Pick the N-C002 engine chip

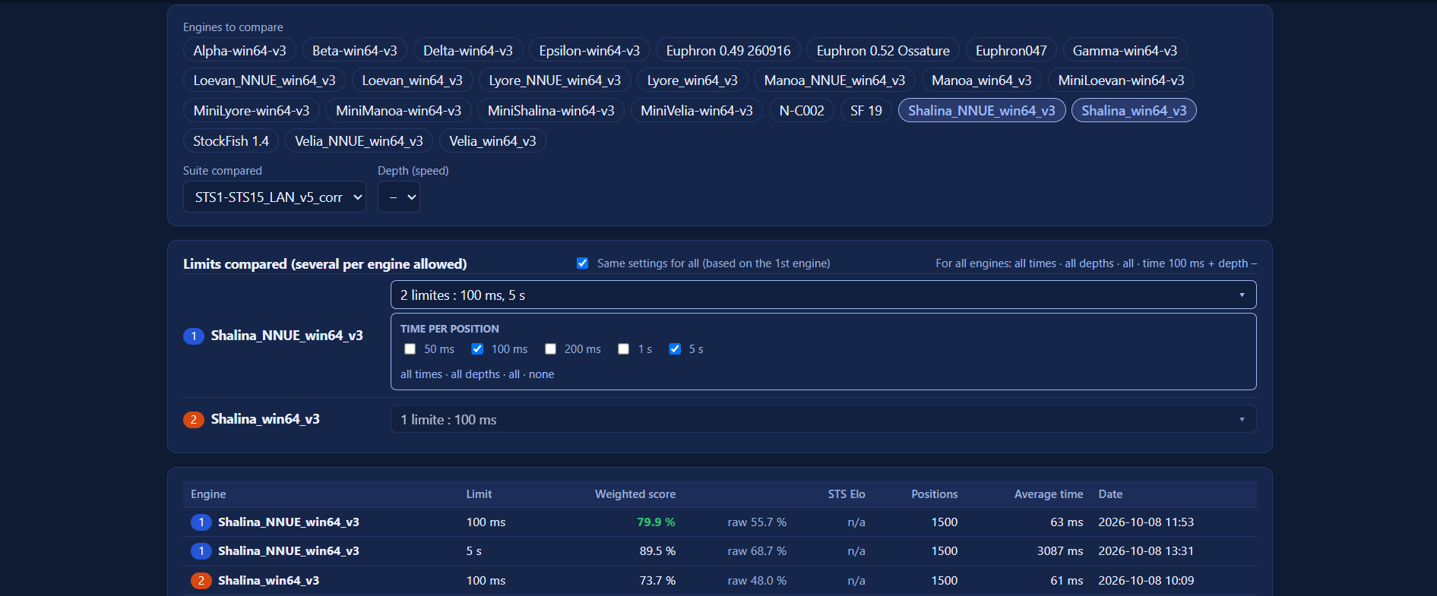coord(802,111)
